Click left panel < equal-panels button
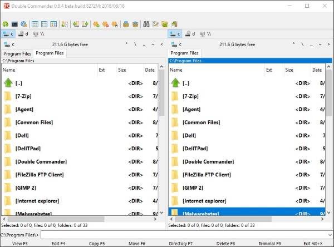334x247 pixels. [161, 45]
